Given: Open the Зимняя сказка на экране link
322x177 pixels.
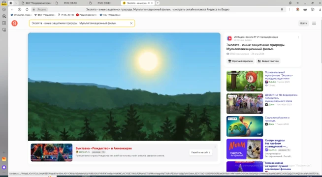Looking at the screenshot, I should point(278,166).
